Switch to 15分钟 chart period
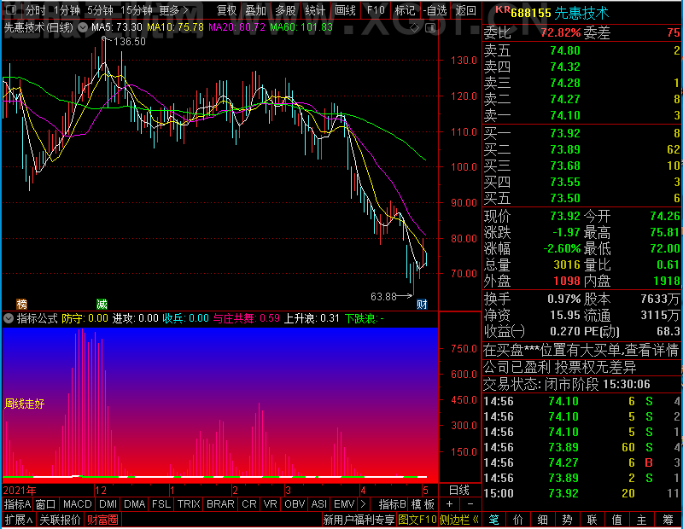Image resolution: width=683 pixels, height=529 pixels. point(136,10)
